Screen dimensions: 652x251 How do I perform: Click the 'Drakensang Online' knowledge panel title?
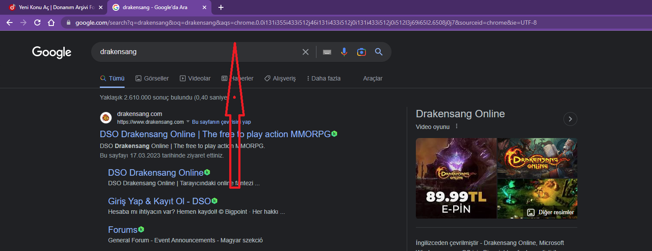(460, 114)
